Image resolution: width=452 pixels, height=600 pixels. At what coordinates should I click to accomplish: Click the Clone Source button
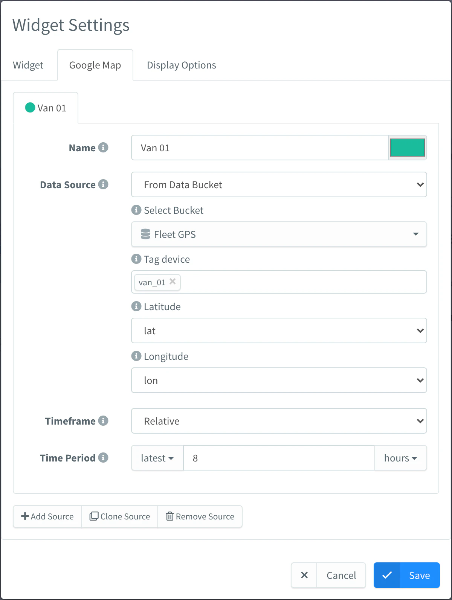pyautogui.click(x=120, y=516)
